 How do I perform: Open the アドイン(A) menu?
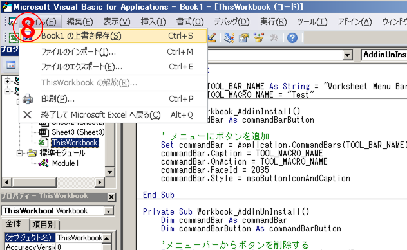pos(355,22)
